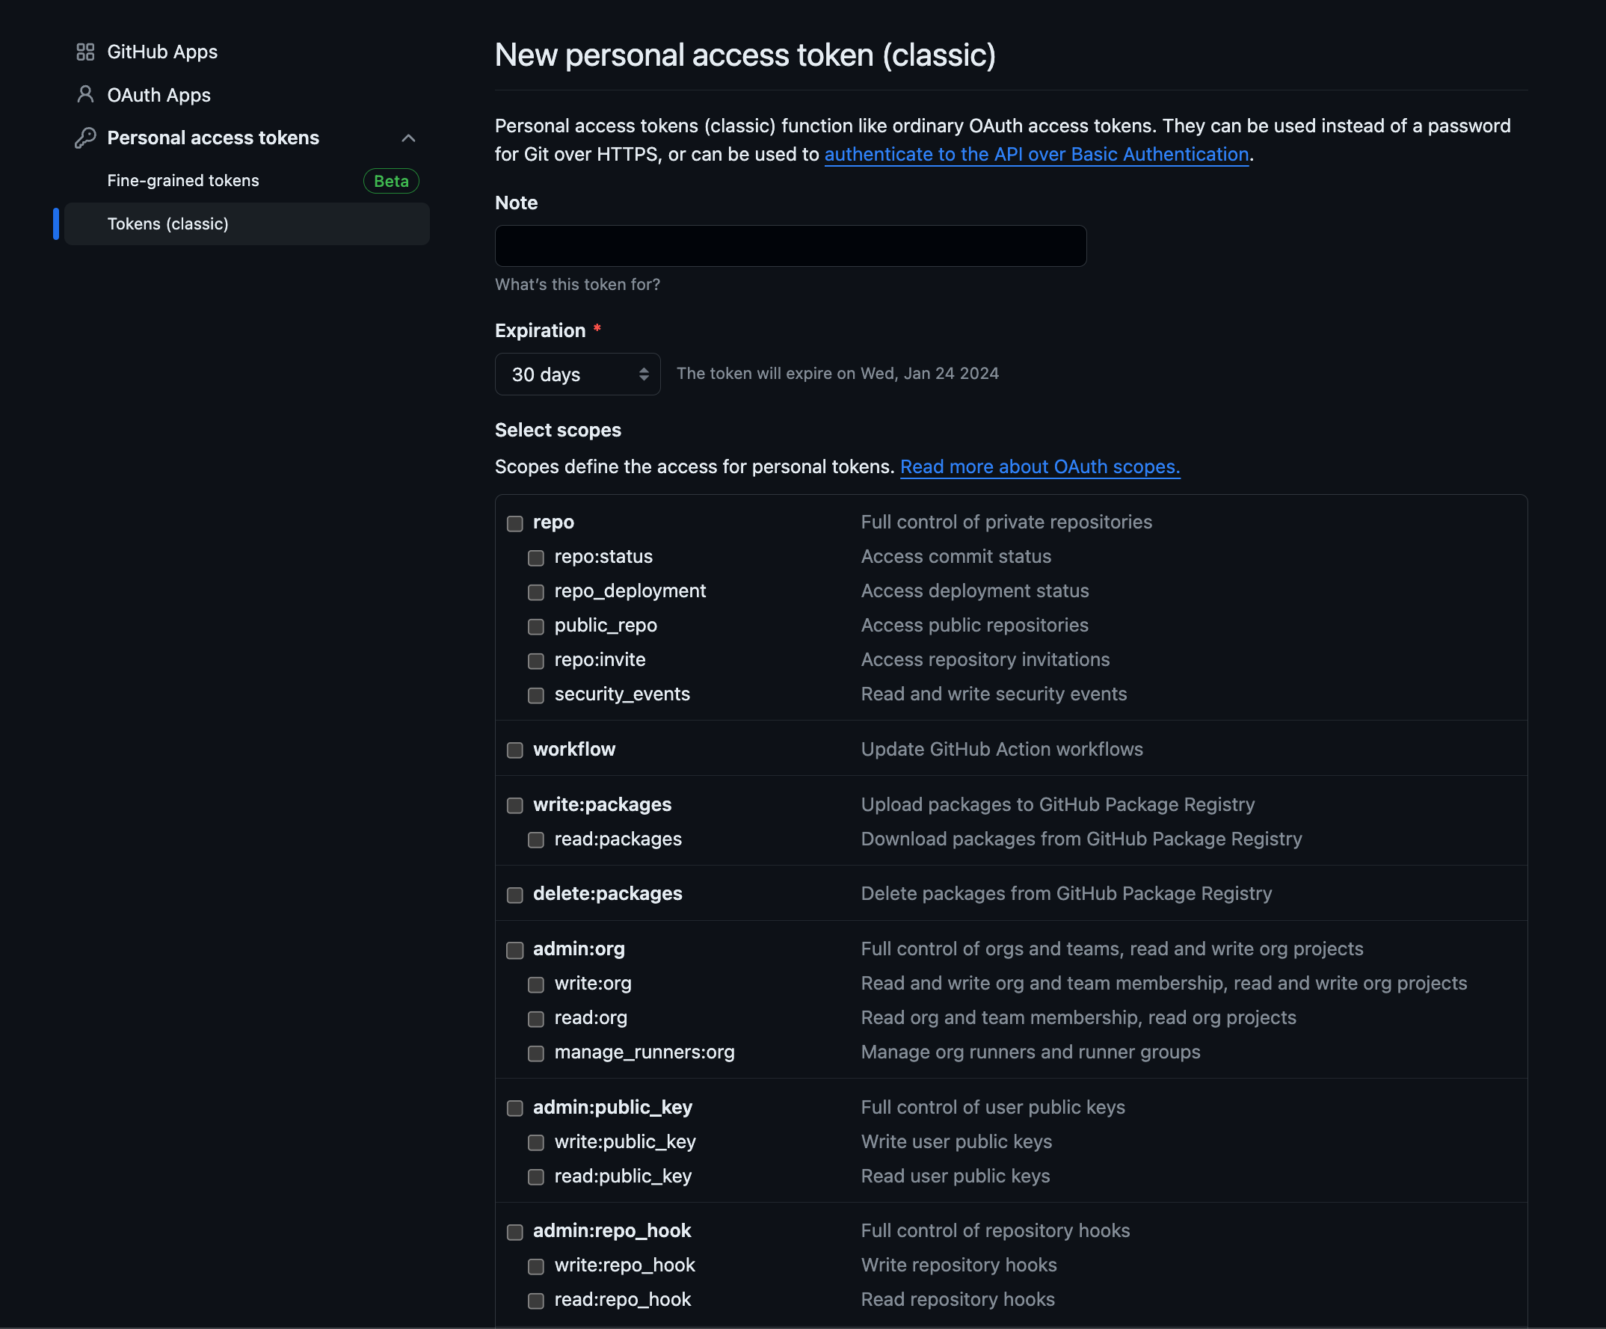Enable the repo scope checkbox

point(514,523)
